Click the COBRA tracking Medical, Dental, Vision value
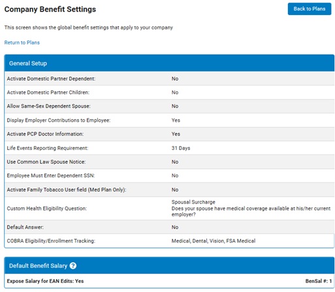The width and height of the screenshot is (335, 292). pos(214,241)
